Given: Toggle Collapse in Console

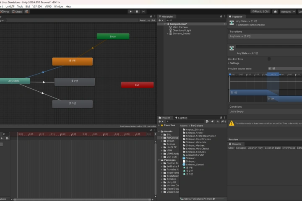Looking at the screenshot, I should click(241, 148).
